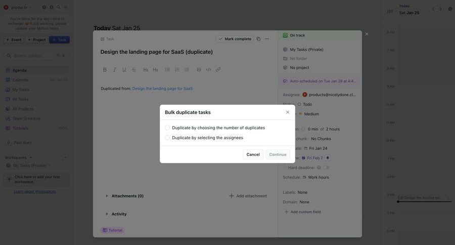This screenshot has width=455, height=245.
Task: Change No Chunks setting
Action: pos(321,139)
